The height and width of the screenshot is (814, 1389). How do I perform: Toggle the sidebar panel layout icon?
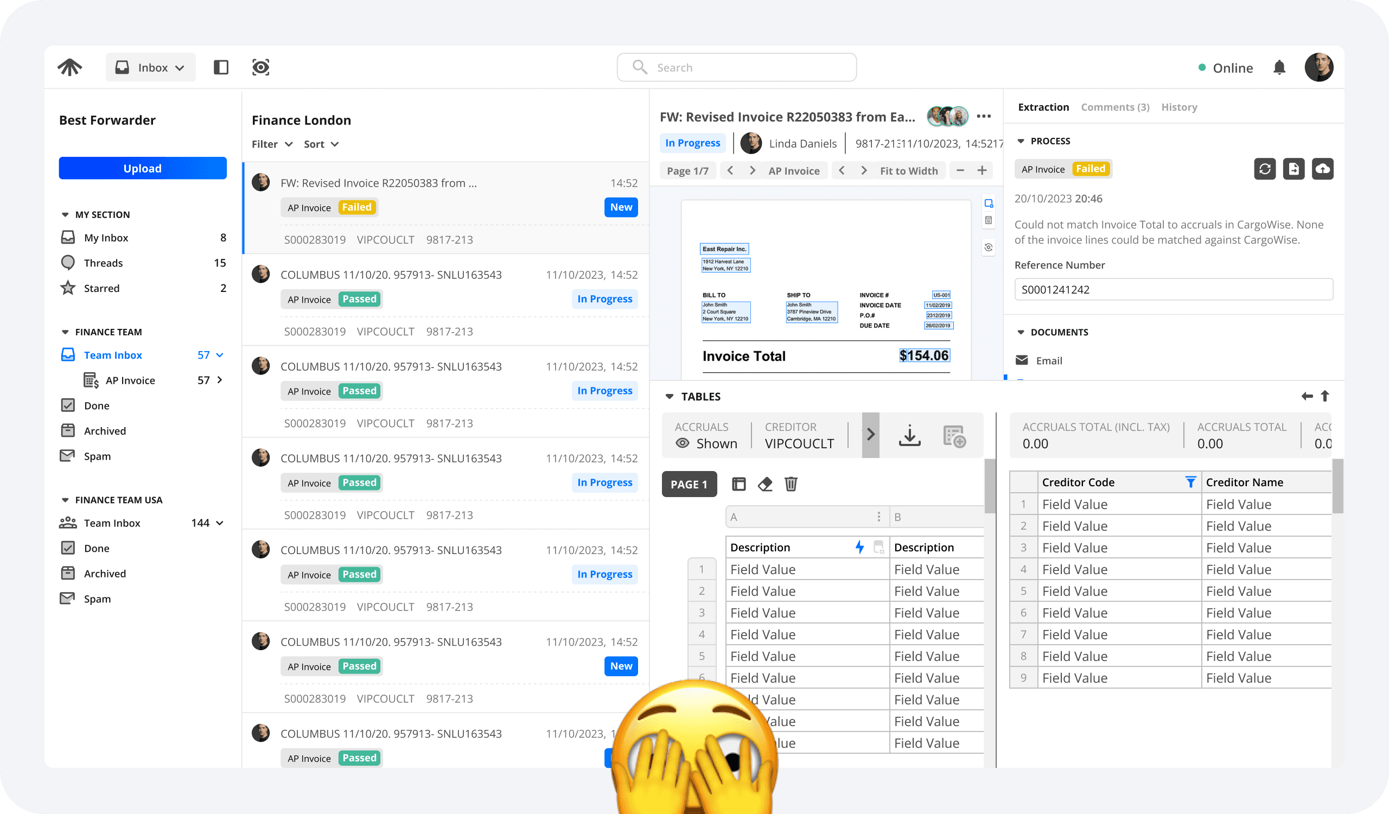tap(221, 67)
